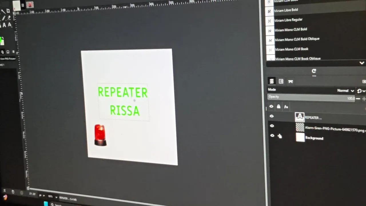Click the visibility column header eye icon
The image size is (366, 206).
[271, 106]
